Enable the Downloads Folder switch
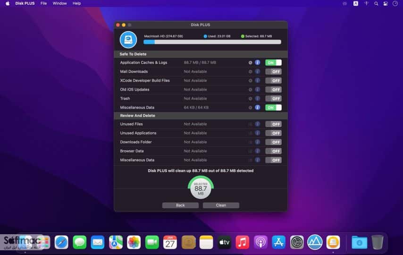 tap(274, 142)
